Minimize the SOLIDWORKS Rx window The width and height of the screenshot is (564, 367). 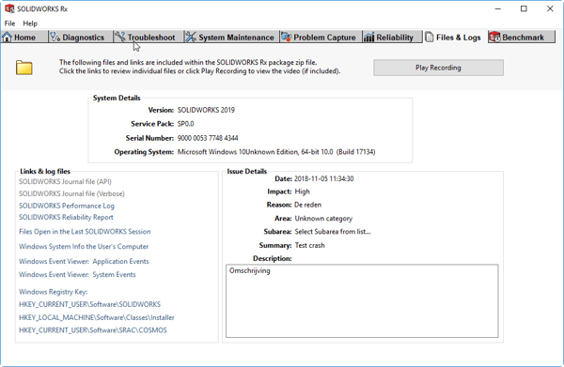(498, 9)
